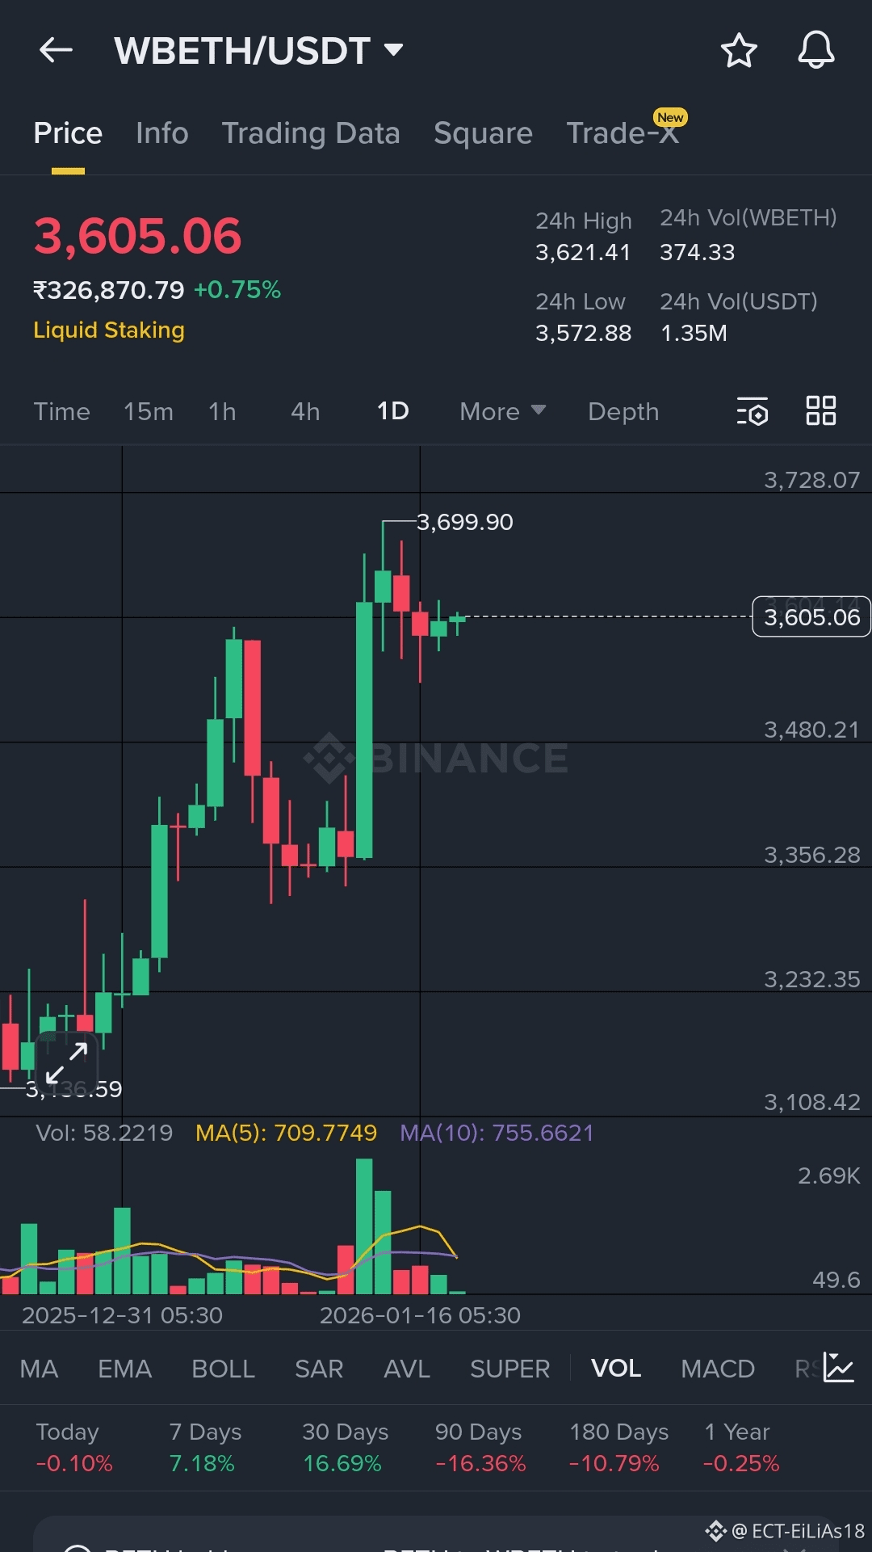Select the 1h interval
Viewport: 872px width, 1552px height.
tap(222, 411)
